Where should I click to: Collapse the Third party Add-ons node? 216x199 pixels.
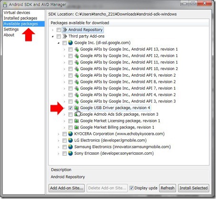[x=53, y=36]
